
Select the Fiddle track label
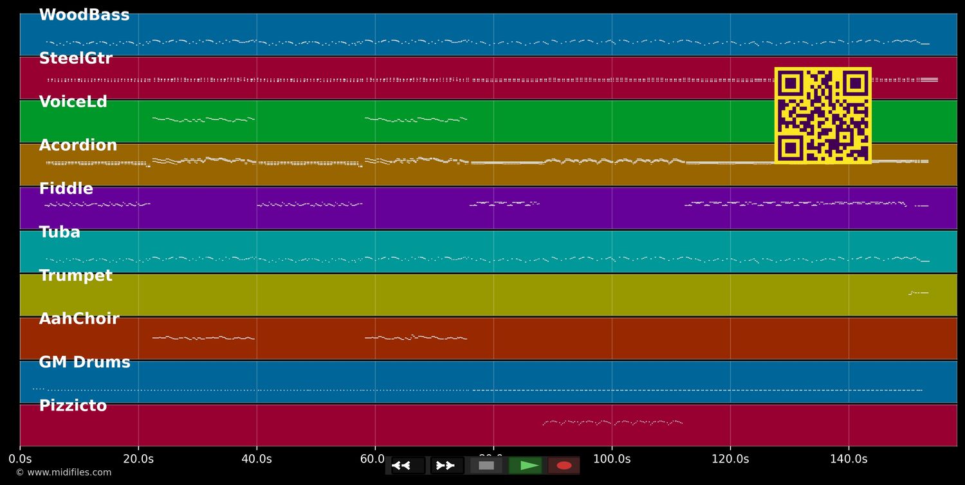click(66, 188)
